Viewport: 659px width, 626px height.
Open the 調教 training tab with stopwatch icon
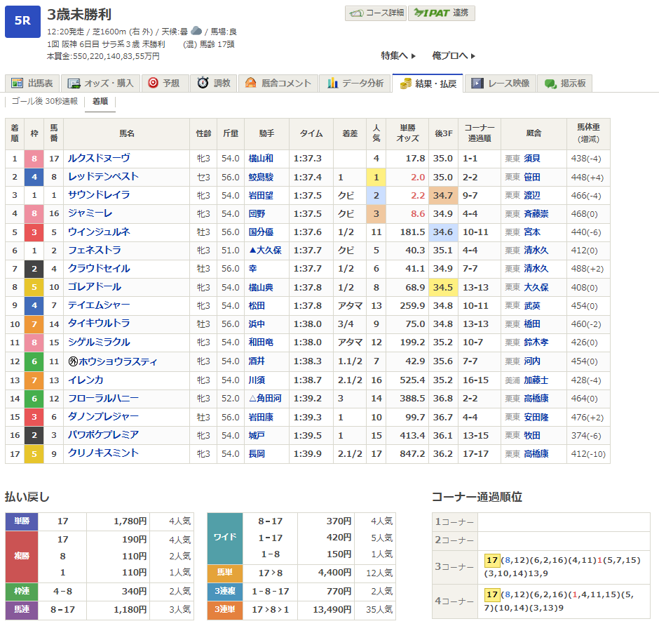coord(214,83)
